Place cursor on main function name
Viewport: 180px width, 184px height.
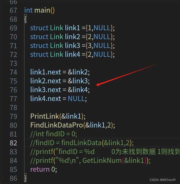[42, 10]
